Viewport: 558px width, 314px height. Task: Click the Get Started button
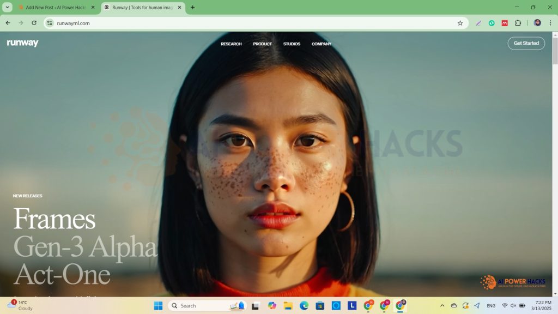click(526, 43)
